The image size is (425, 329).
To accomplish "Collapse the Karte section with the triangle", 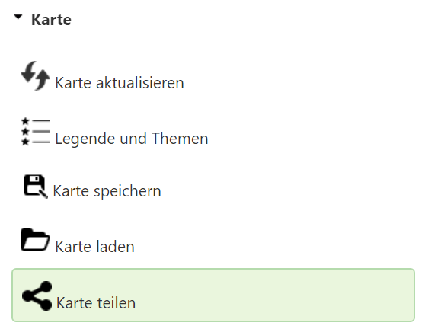I will [18, 17].
